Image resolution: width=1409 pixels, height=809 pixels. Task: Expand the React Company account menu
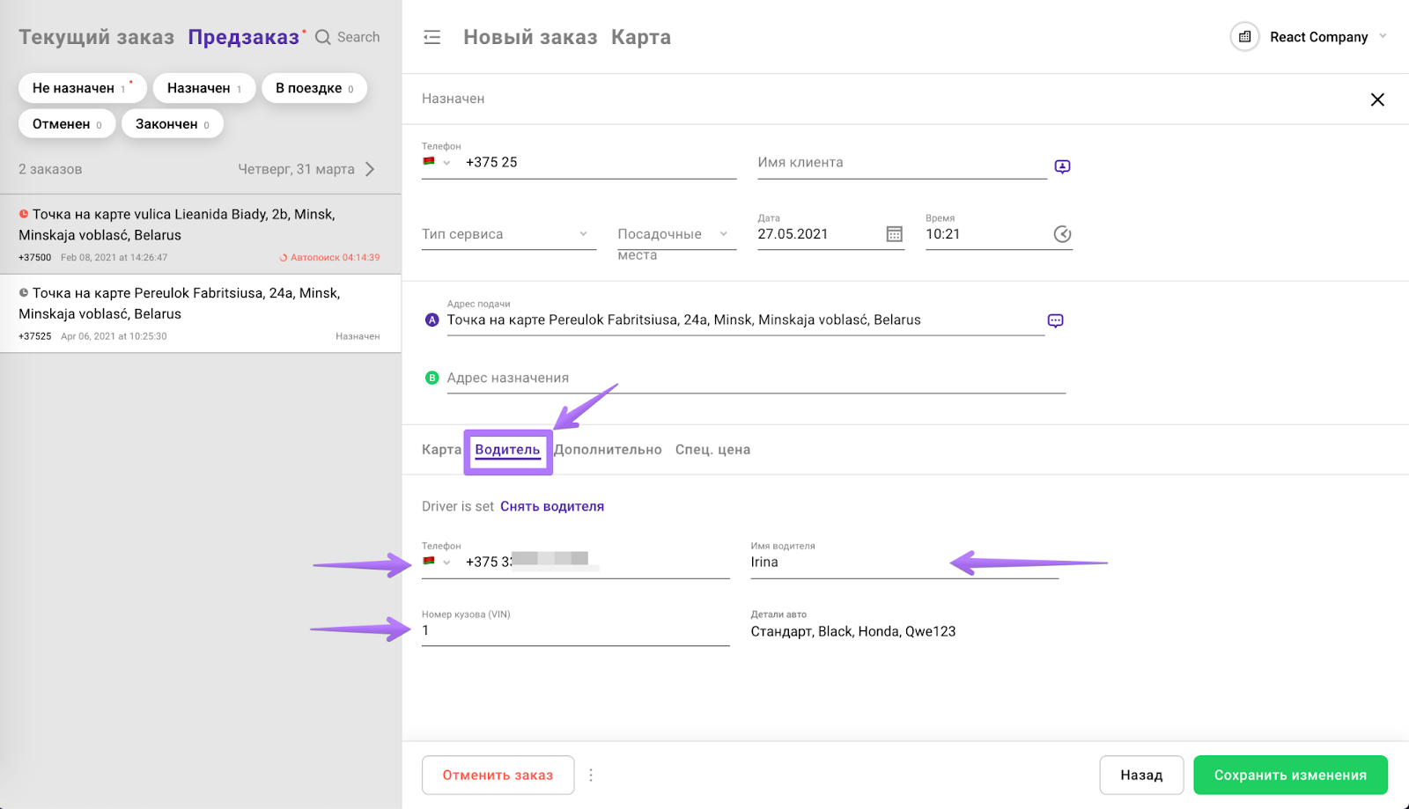click(x=1382, y=37)
